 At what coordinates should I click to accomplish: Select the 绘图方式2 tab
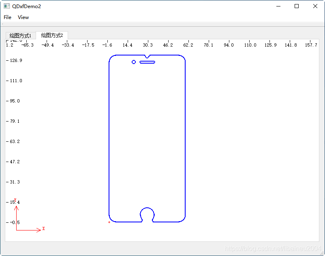(52, 35)
